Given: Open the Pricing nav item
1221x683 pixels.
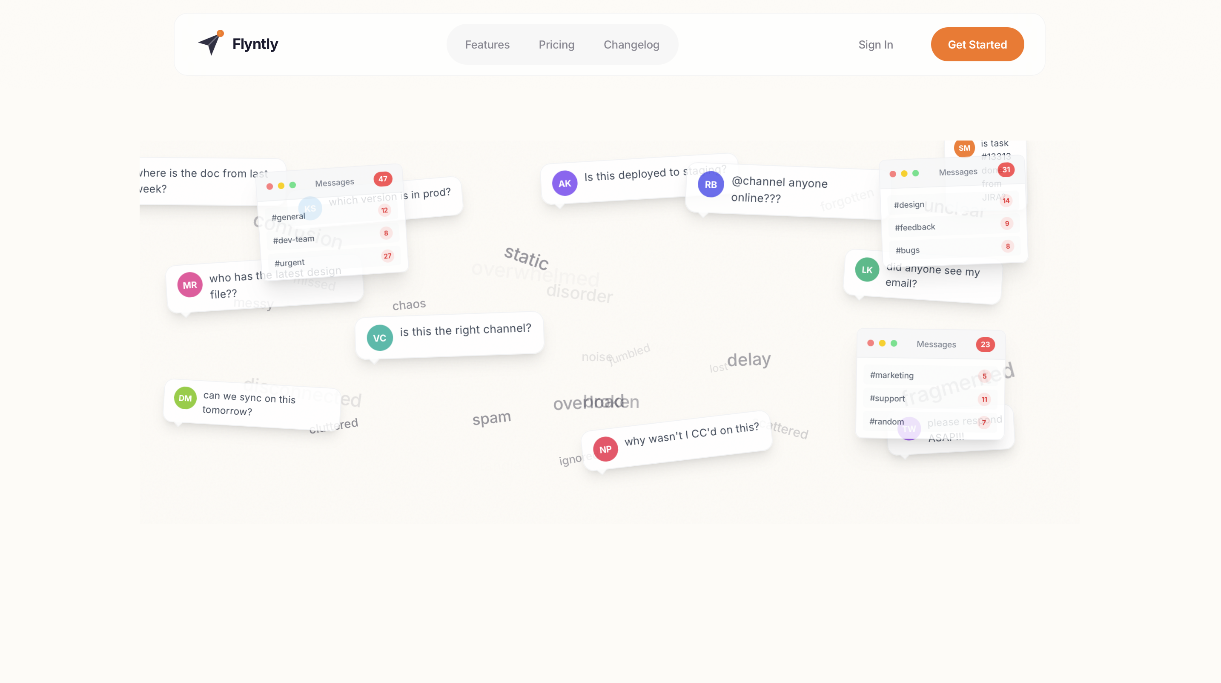Looking at the screenshot, I should point(556,45).
